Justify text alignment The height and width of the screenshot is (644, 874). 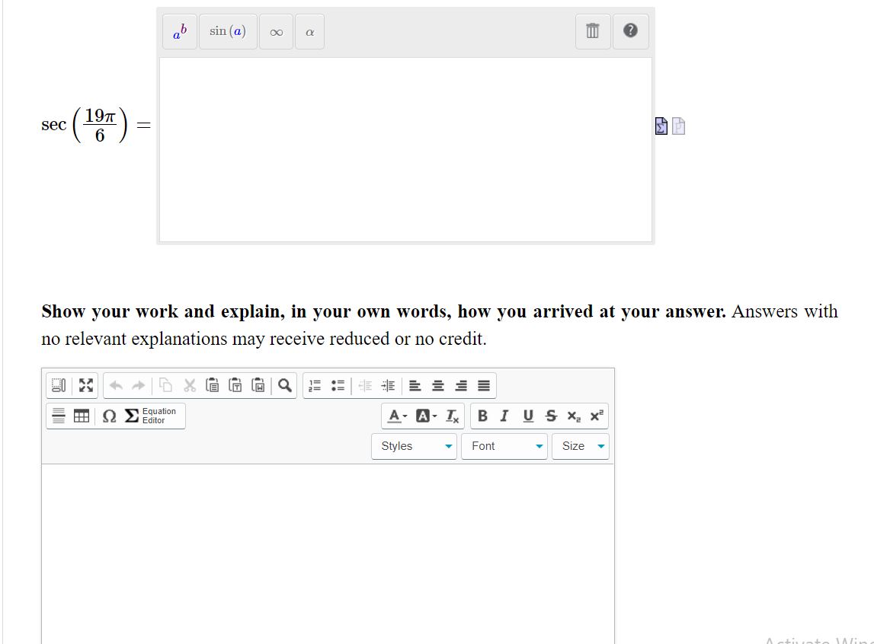coord(484,385)
